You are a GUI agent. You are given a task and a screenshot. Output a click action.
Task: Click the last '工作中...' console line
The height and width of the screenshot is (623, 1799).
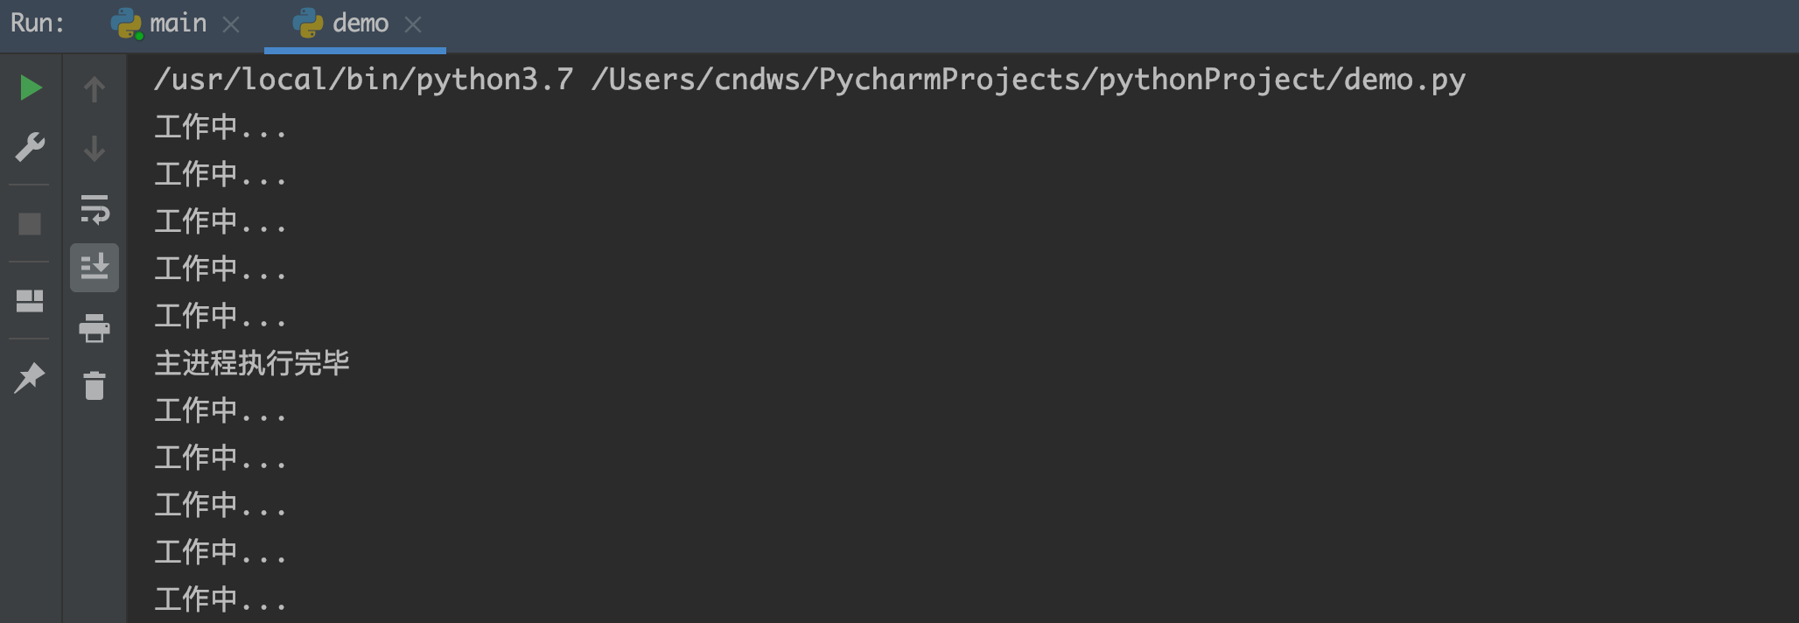pyautogui.click(x=220, y=599)
